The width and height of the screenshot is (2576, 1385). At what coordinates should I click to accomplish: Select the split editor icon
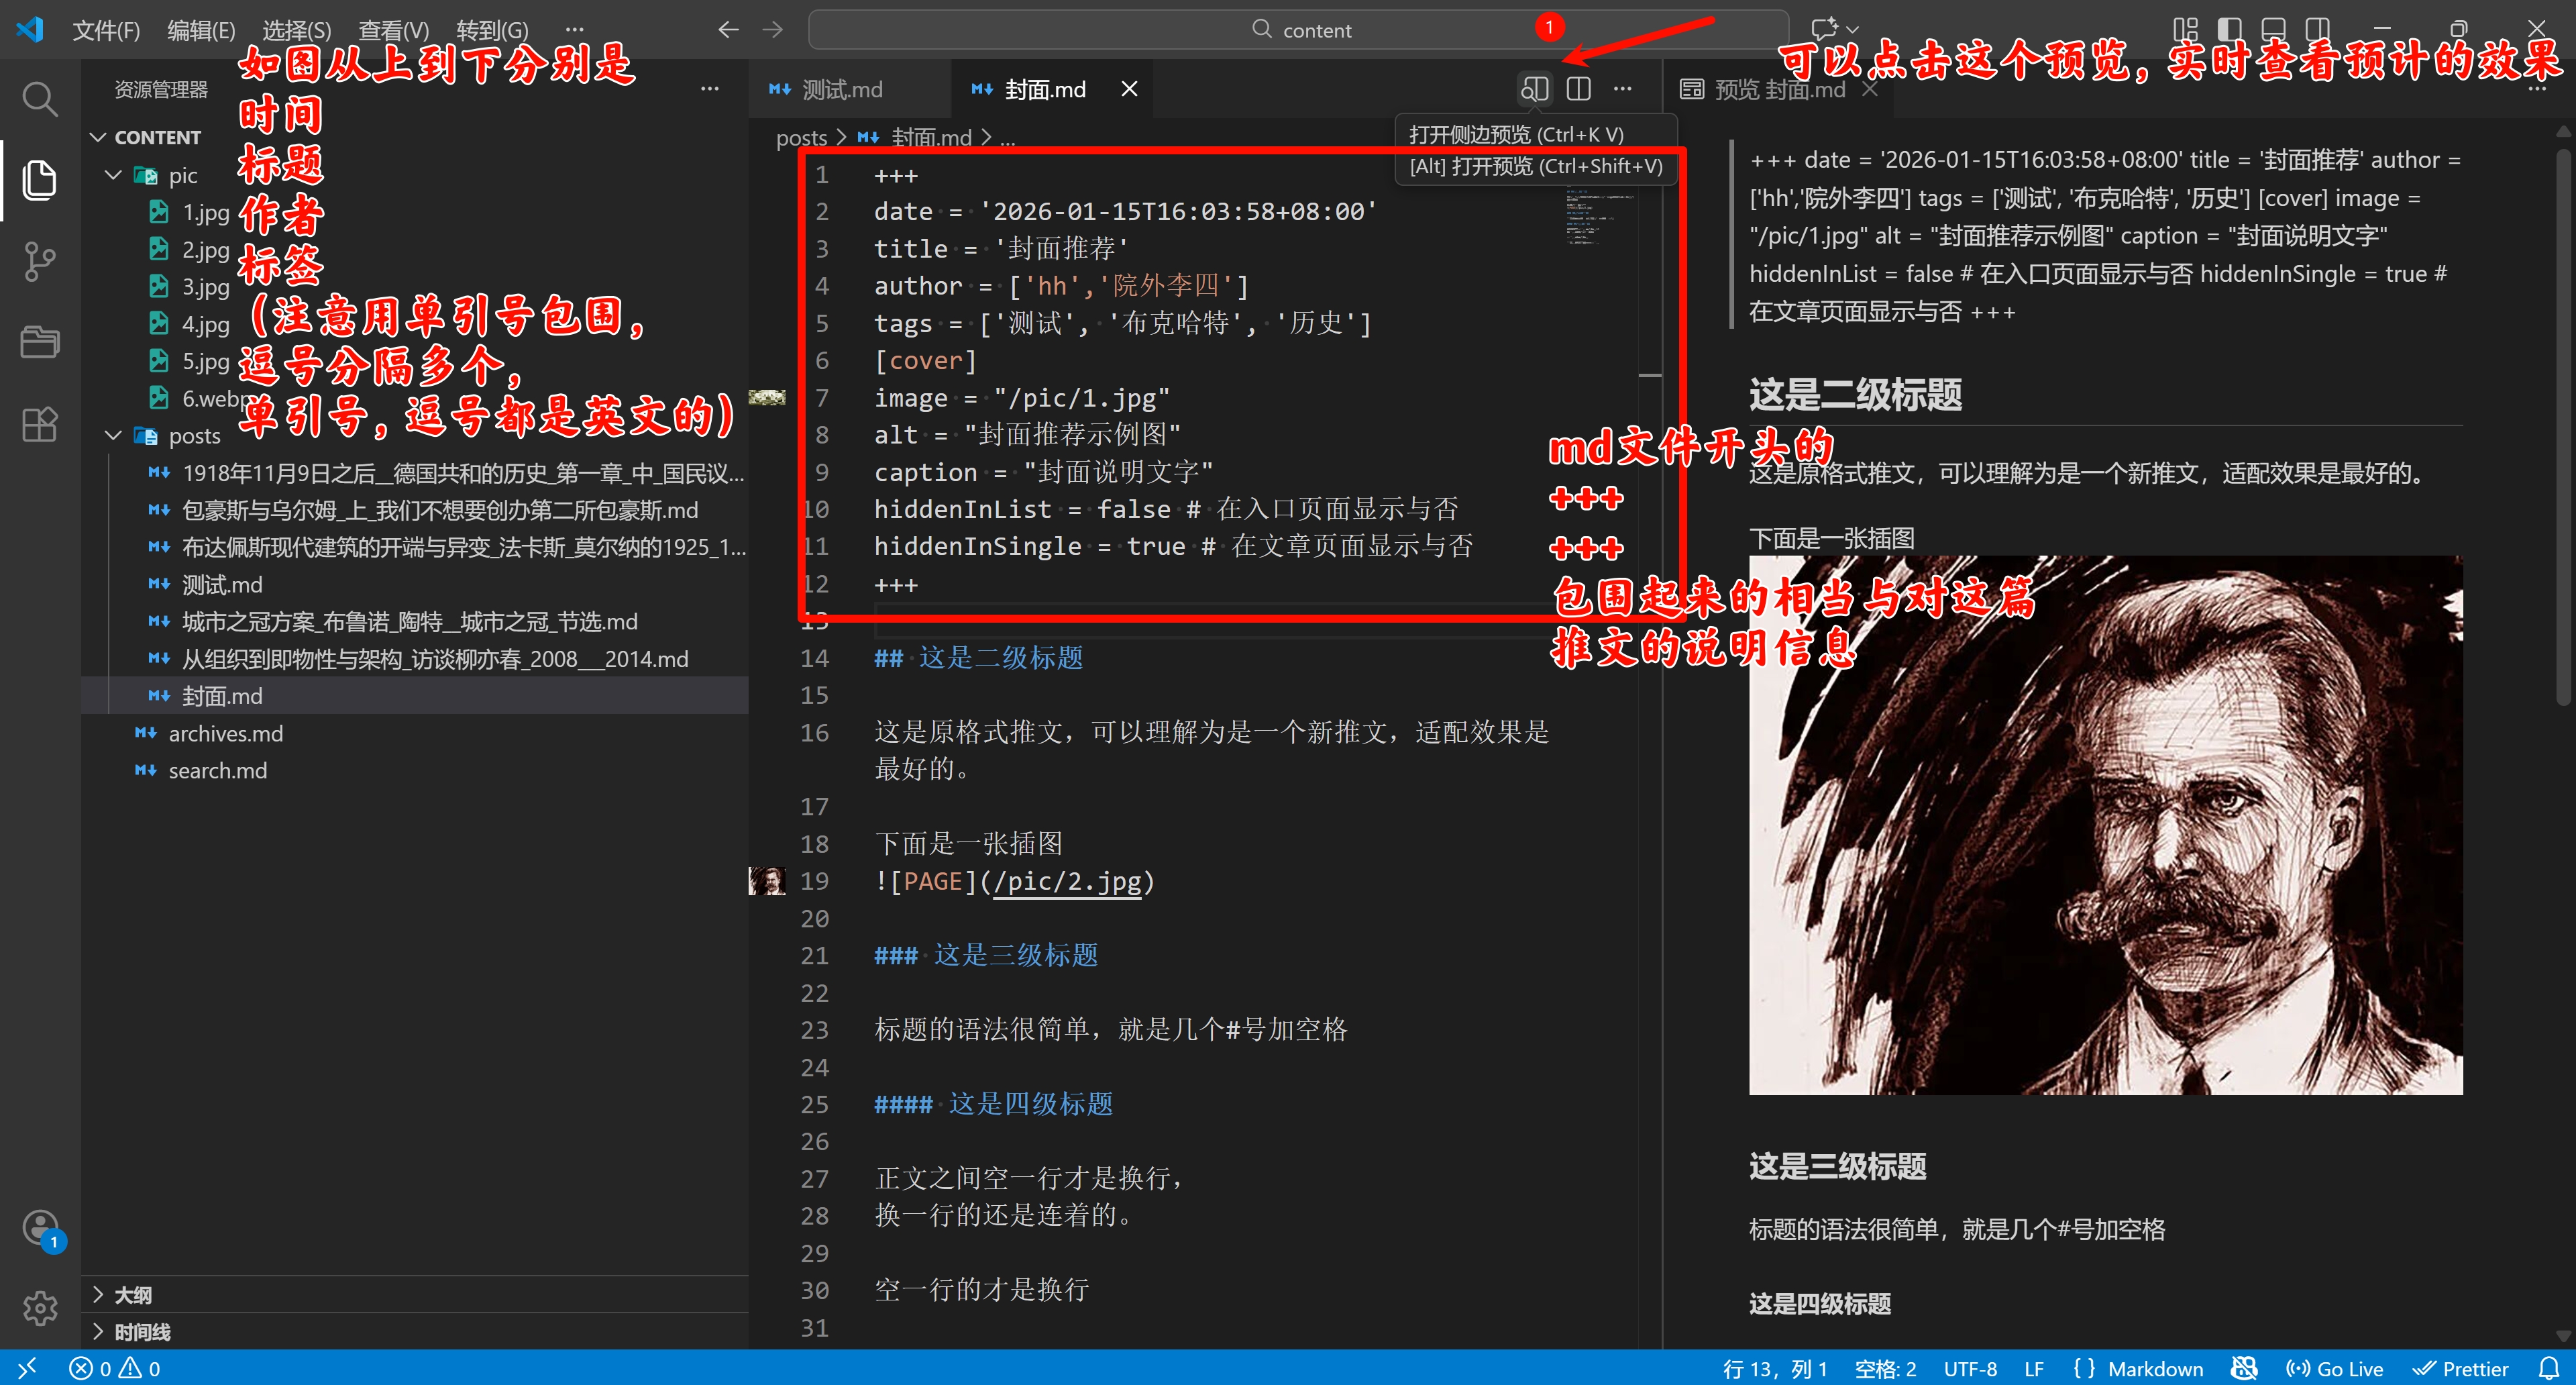coord(1578,88)
